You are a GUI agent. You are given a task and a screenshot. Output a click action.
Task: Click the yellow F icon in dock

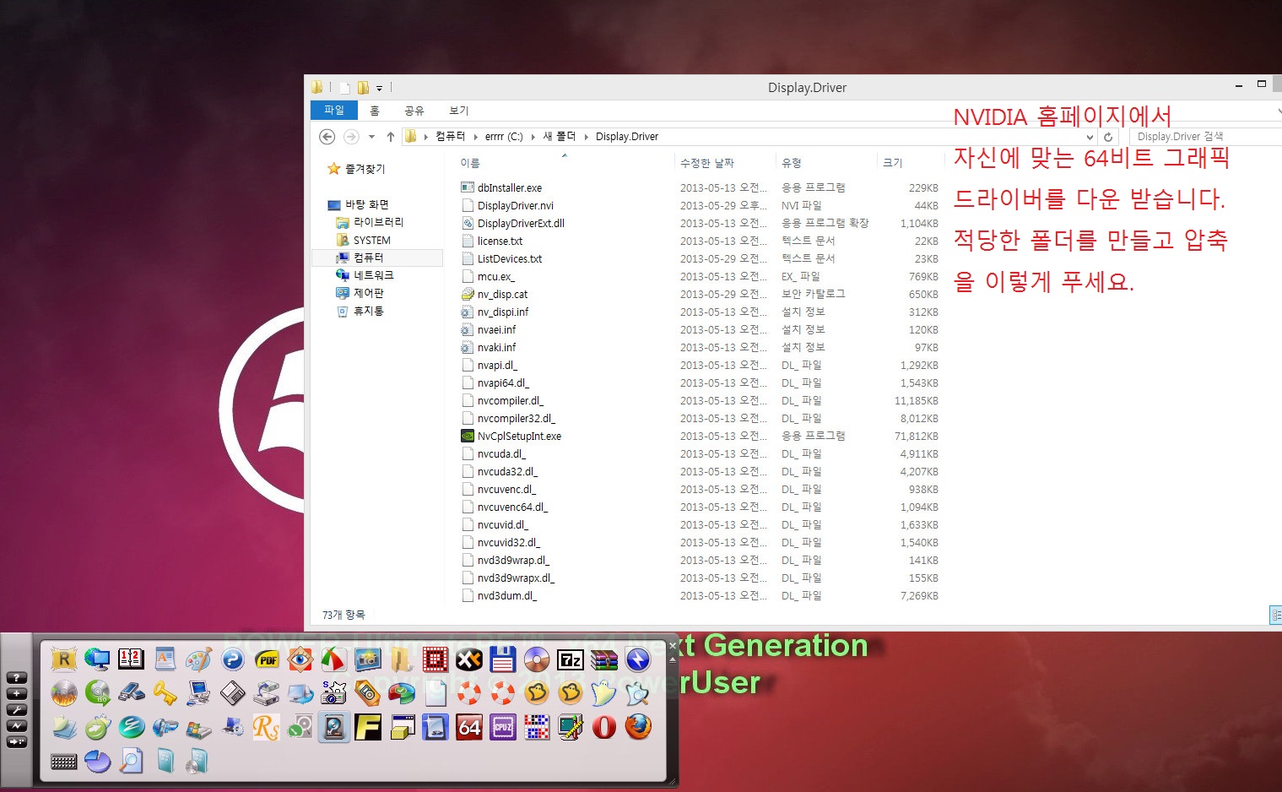coord(368,727)
